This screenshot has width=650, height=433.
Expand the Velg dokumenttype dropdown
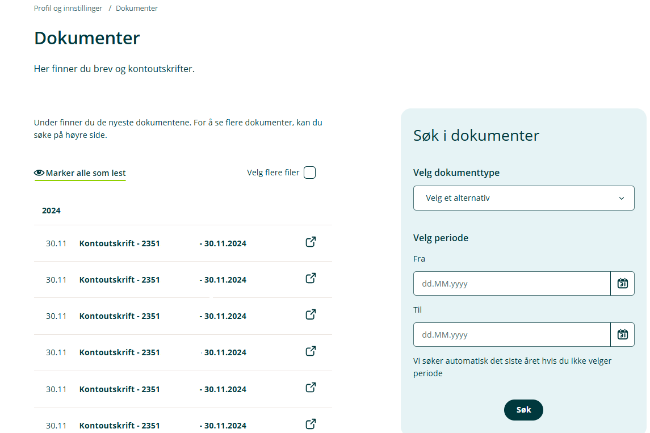[523, 198]
